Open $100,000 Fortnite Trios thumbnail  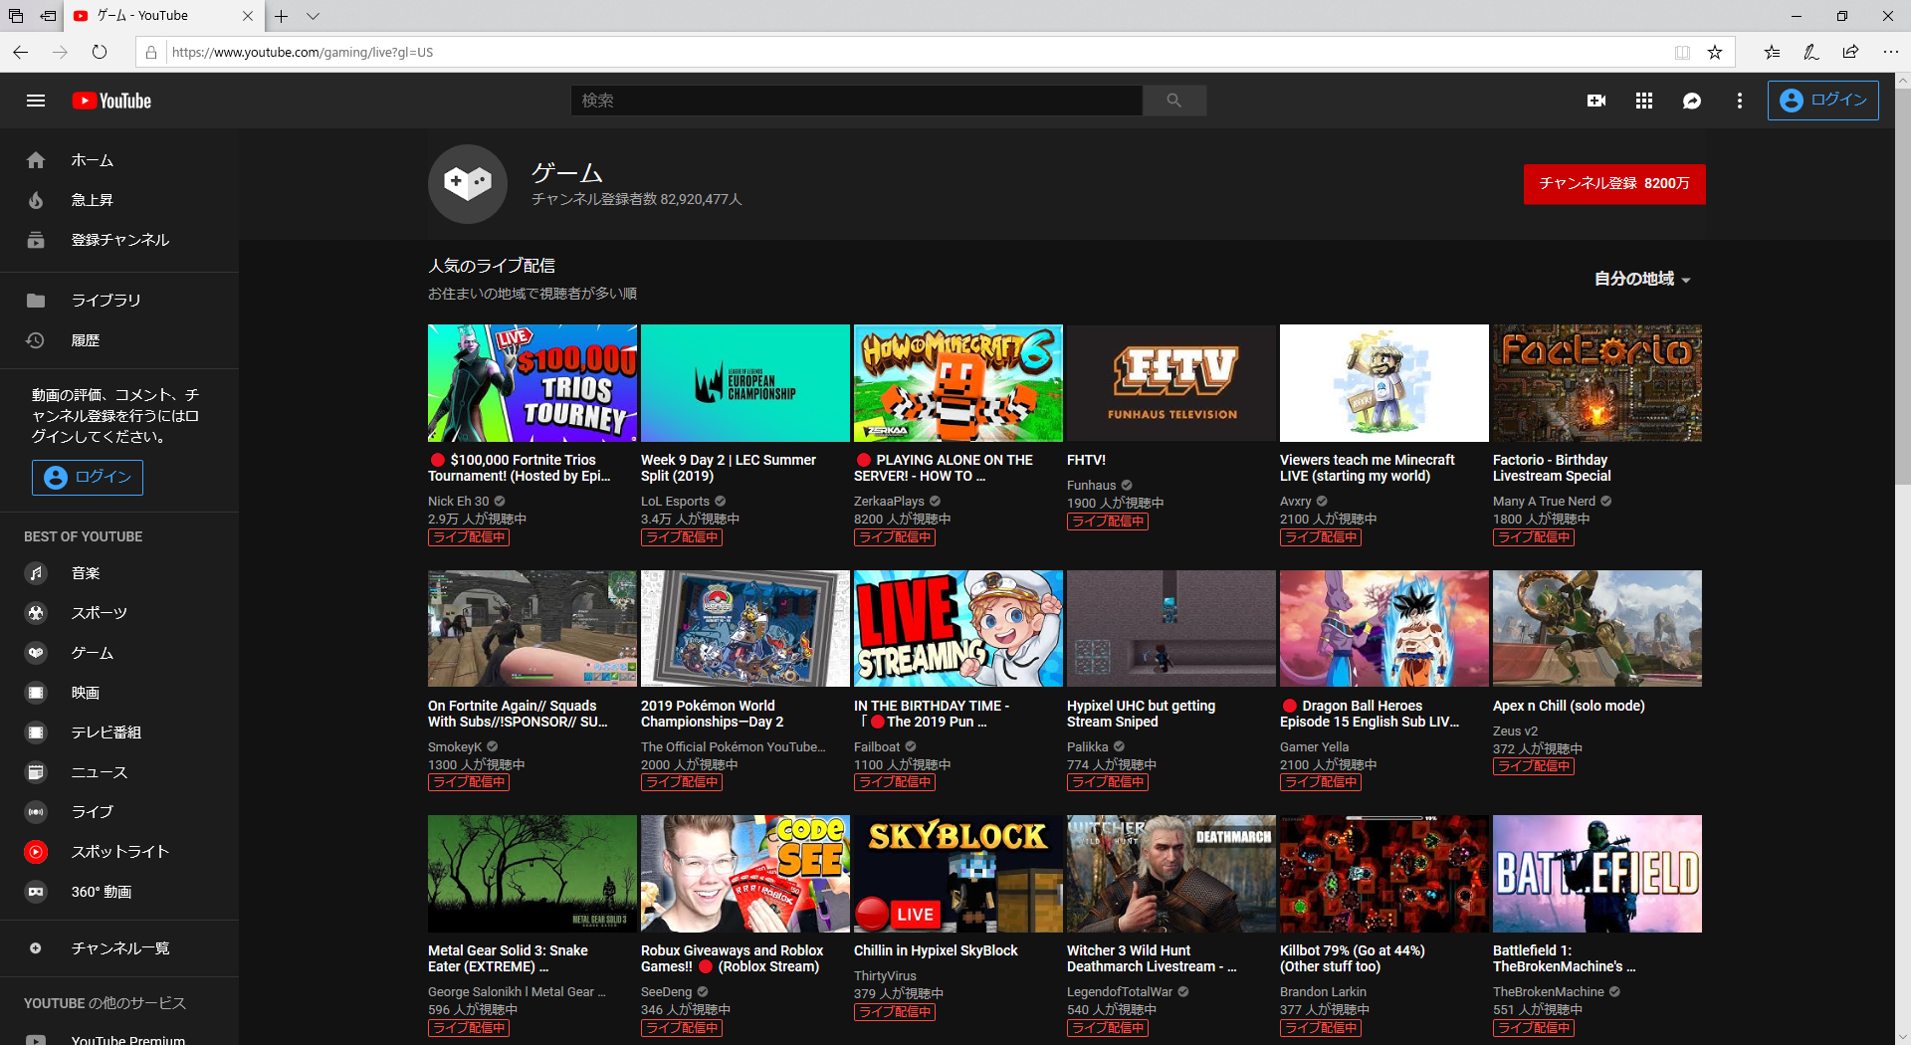point(532,383)
